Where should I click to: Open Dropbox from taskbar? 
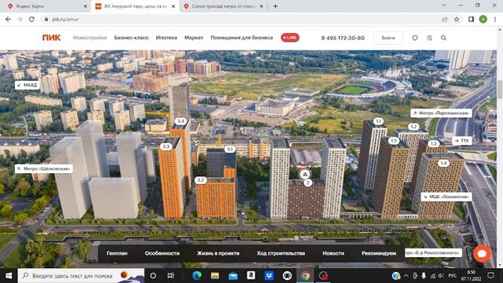[269, 276]
